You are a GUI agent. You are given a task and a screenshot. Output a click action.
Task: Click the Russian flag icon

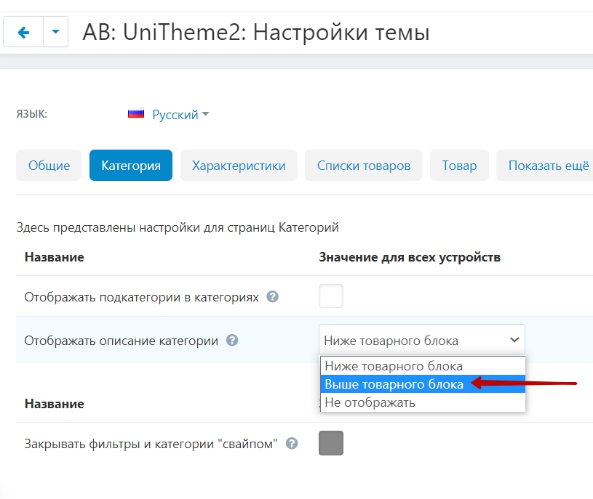(136, 114)
